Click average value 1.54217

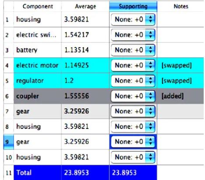click(x=85, y=35)
